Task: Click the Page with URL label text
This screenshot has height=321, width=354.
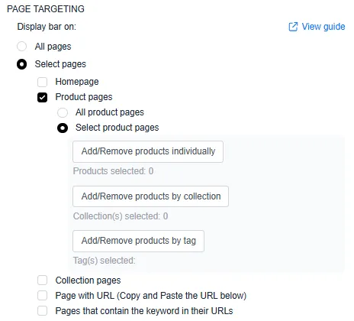Action: click(x=151, y=296)
